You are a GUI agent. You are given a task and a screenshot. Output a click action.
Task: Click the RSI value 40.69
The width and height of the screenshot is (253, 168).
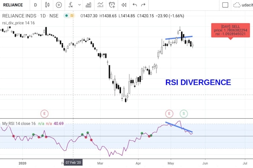point(58,124)
